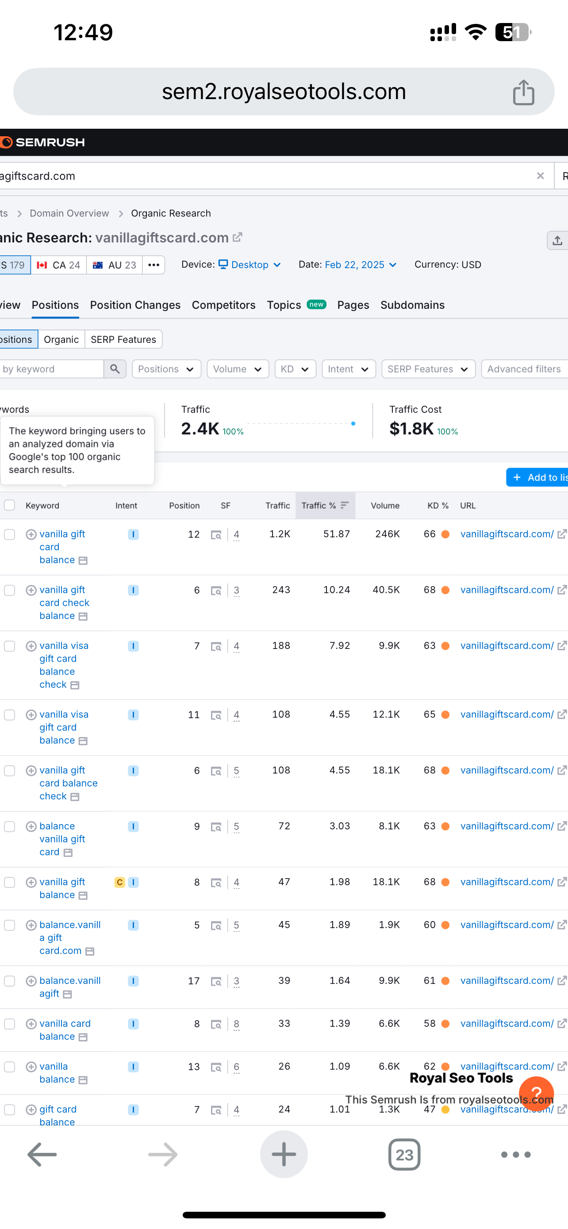This screenshot has height=1229, width=568.
Task: Open the Positions filter dropdown
Action: pos(166,369)
